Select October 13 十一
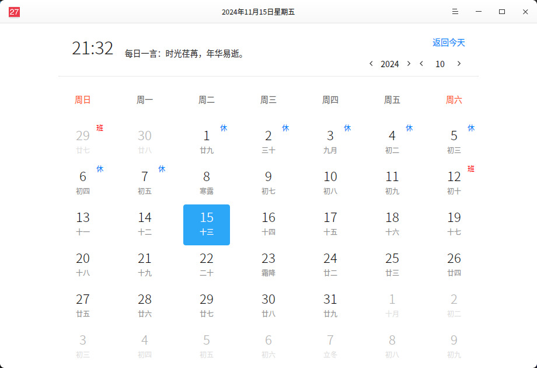This screenshot has width=537, height=368. [83, 225]
